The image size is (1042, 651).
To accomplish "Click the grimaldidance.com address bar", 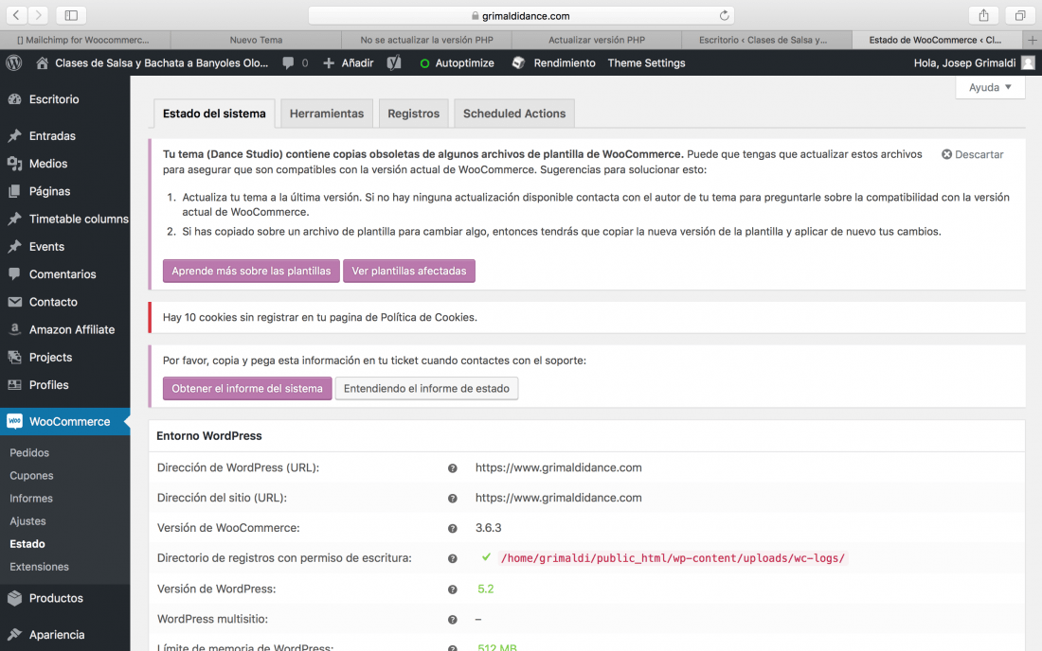I will click(x=521, y=15).
